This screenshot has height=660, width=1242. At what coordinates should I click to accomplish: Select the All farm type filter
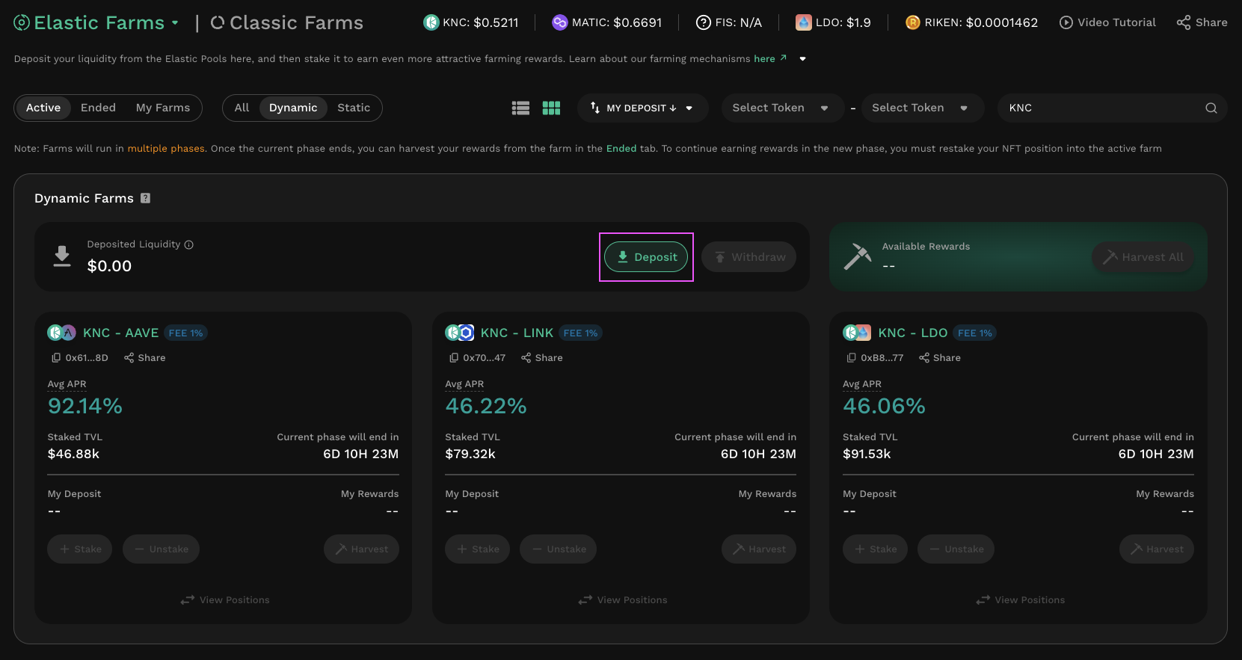coord(242,108)
